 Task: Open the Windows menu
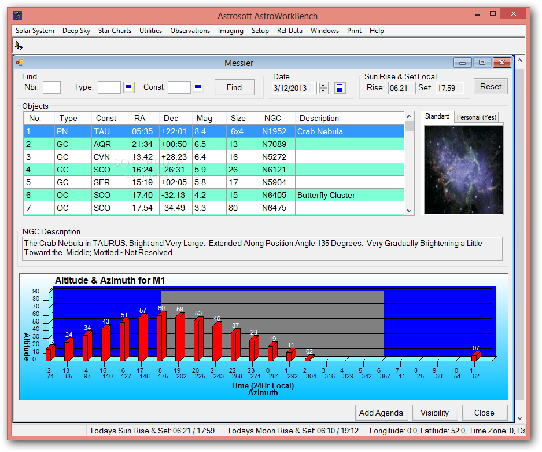pyautogui.click(x=325, y=31)
